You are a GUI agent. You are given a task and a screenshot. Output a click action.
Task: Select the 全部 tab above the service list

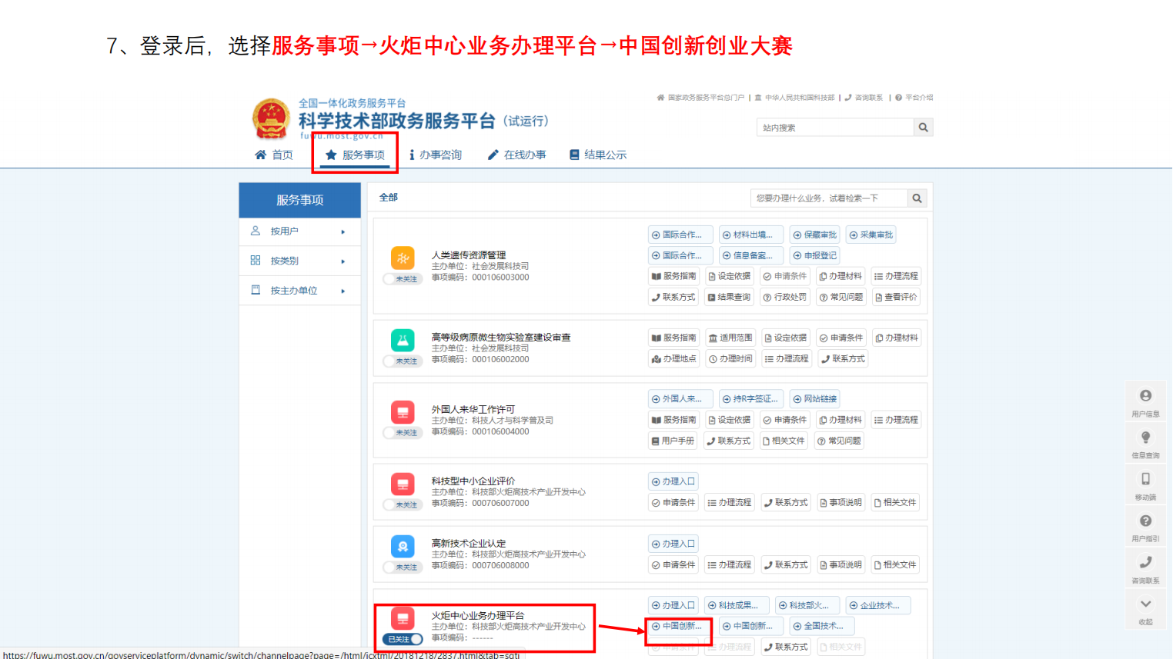click(x=389, y=198)
